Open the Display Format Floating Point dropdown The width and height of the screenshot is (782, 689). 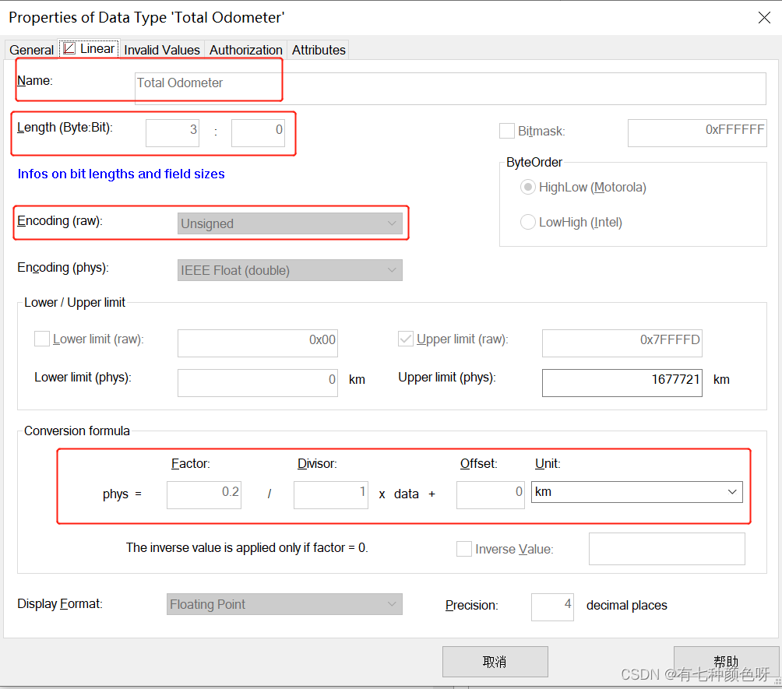[x=284, y=604]
